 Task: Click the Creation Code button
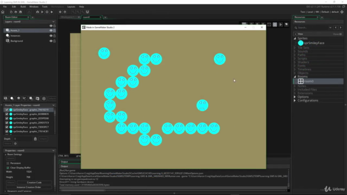click(x=34, y=183)
